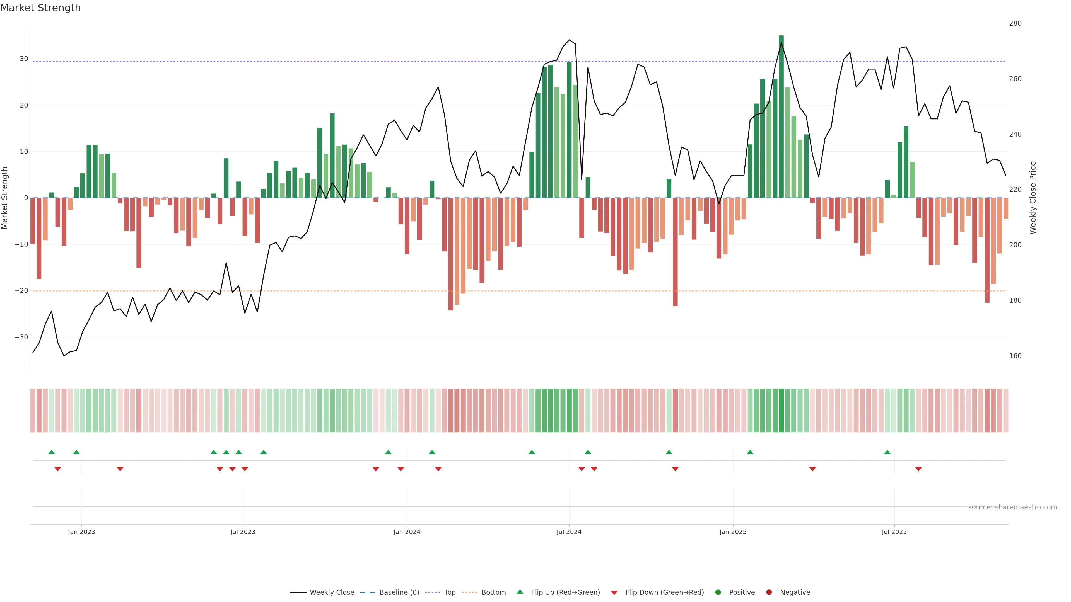Viewport: 1071px width, 602px height.
Task: Click the Jul 2025 x-axis label
Action: (894, 532)
